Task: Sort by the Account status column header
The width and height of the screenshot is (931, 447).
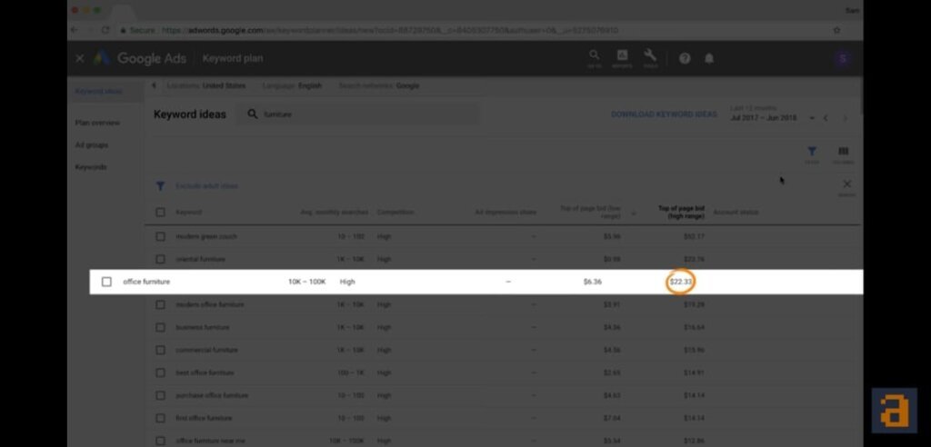Action: click(736, 212)
